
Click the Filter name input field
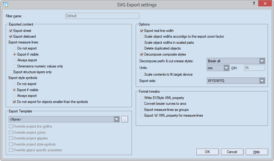tap(102, 16)
